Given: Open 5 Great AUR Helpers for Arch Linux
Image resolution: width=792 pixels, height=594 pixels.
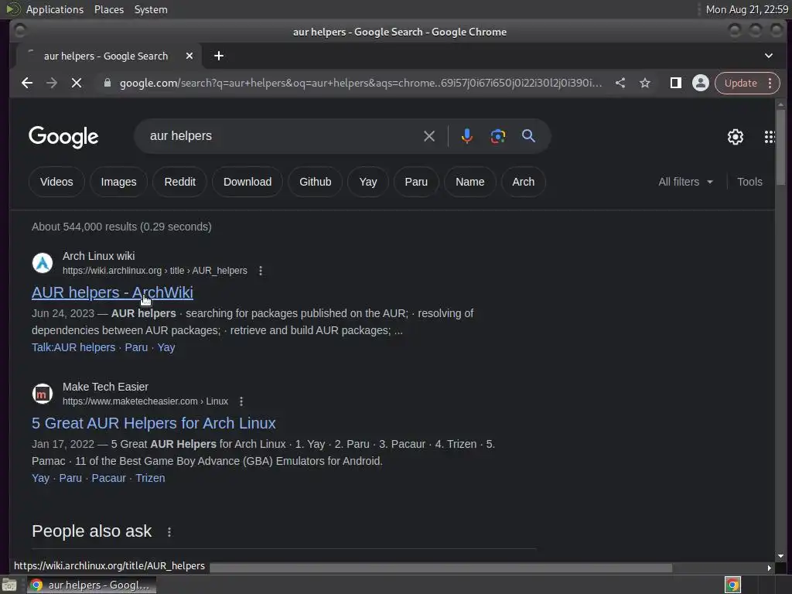Looking at the screenshot, I should (x=154, y=423).
